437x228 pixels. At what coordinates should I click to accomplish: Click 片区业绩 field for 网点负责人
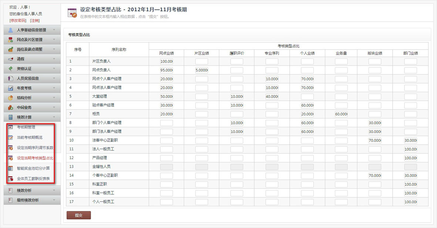pyautogui.click(x=202, y=70)
